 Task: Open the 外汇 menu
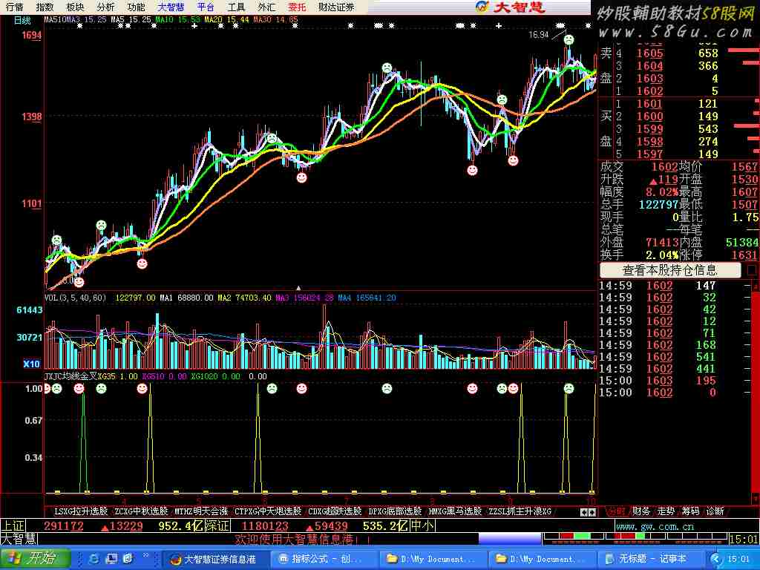click(x=266, y=7)
